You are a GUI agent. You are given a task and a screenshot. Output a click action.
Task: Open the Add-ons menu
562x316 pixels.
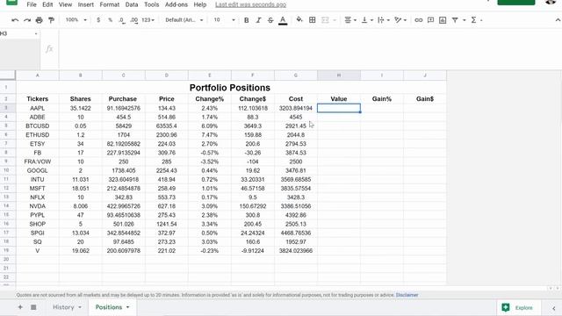pyautogui.click(x=176, y=4)
